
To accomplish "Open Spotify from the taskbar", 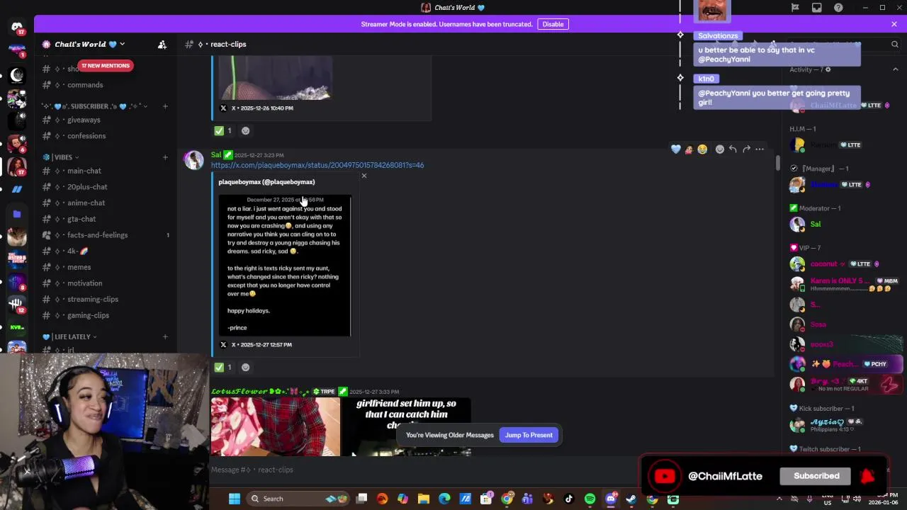I will click(x=590, y=499).
